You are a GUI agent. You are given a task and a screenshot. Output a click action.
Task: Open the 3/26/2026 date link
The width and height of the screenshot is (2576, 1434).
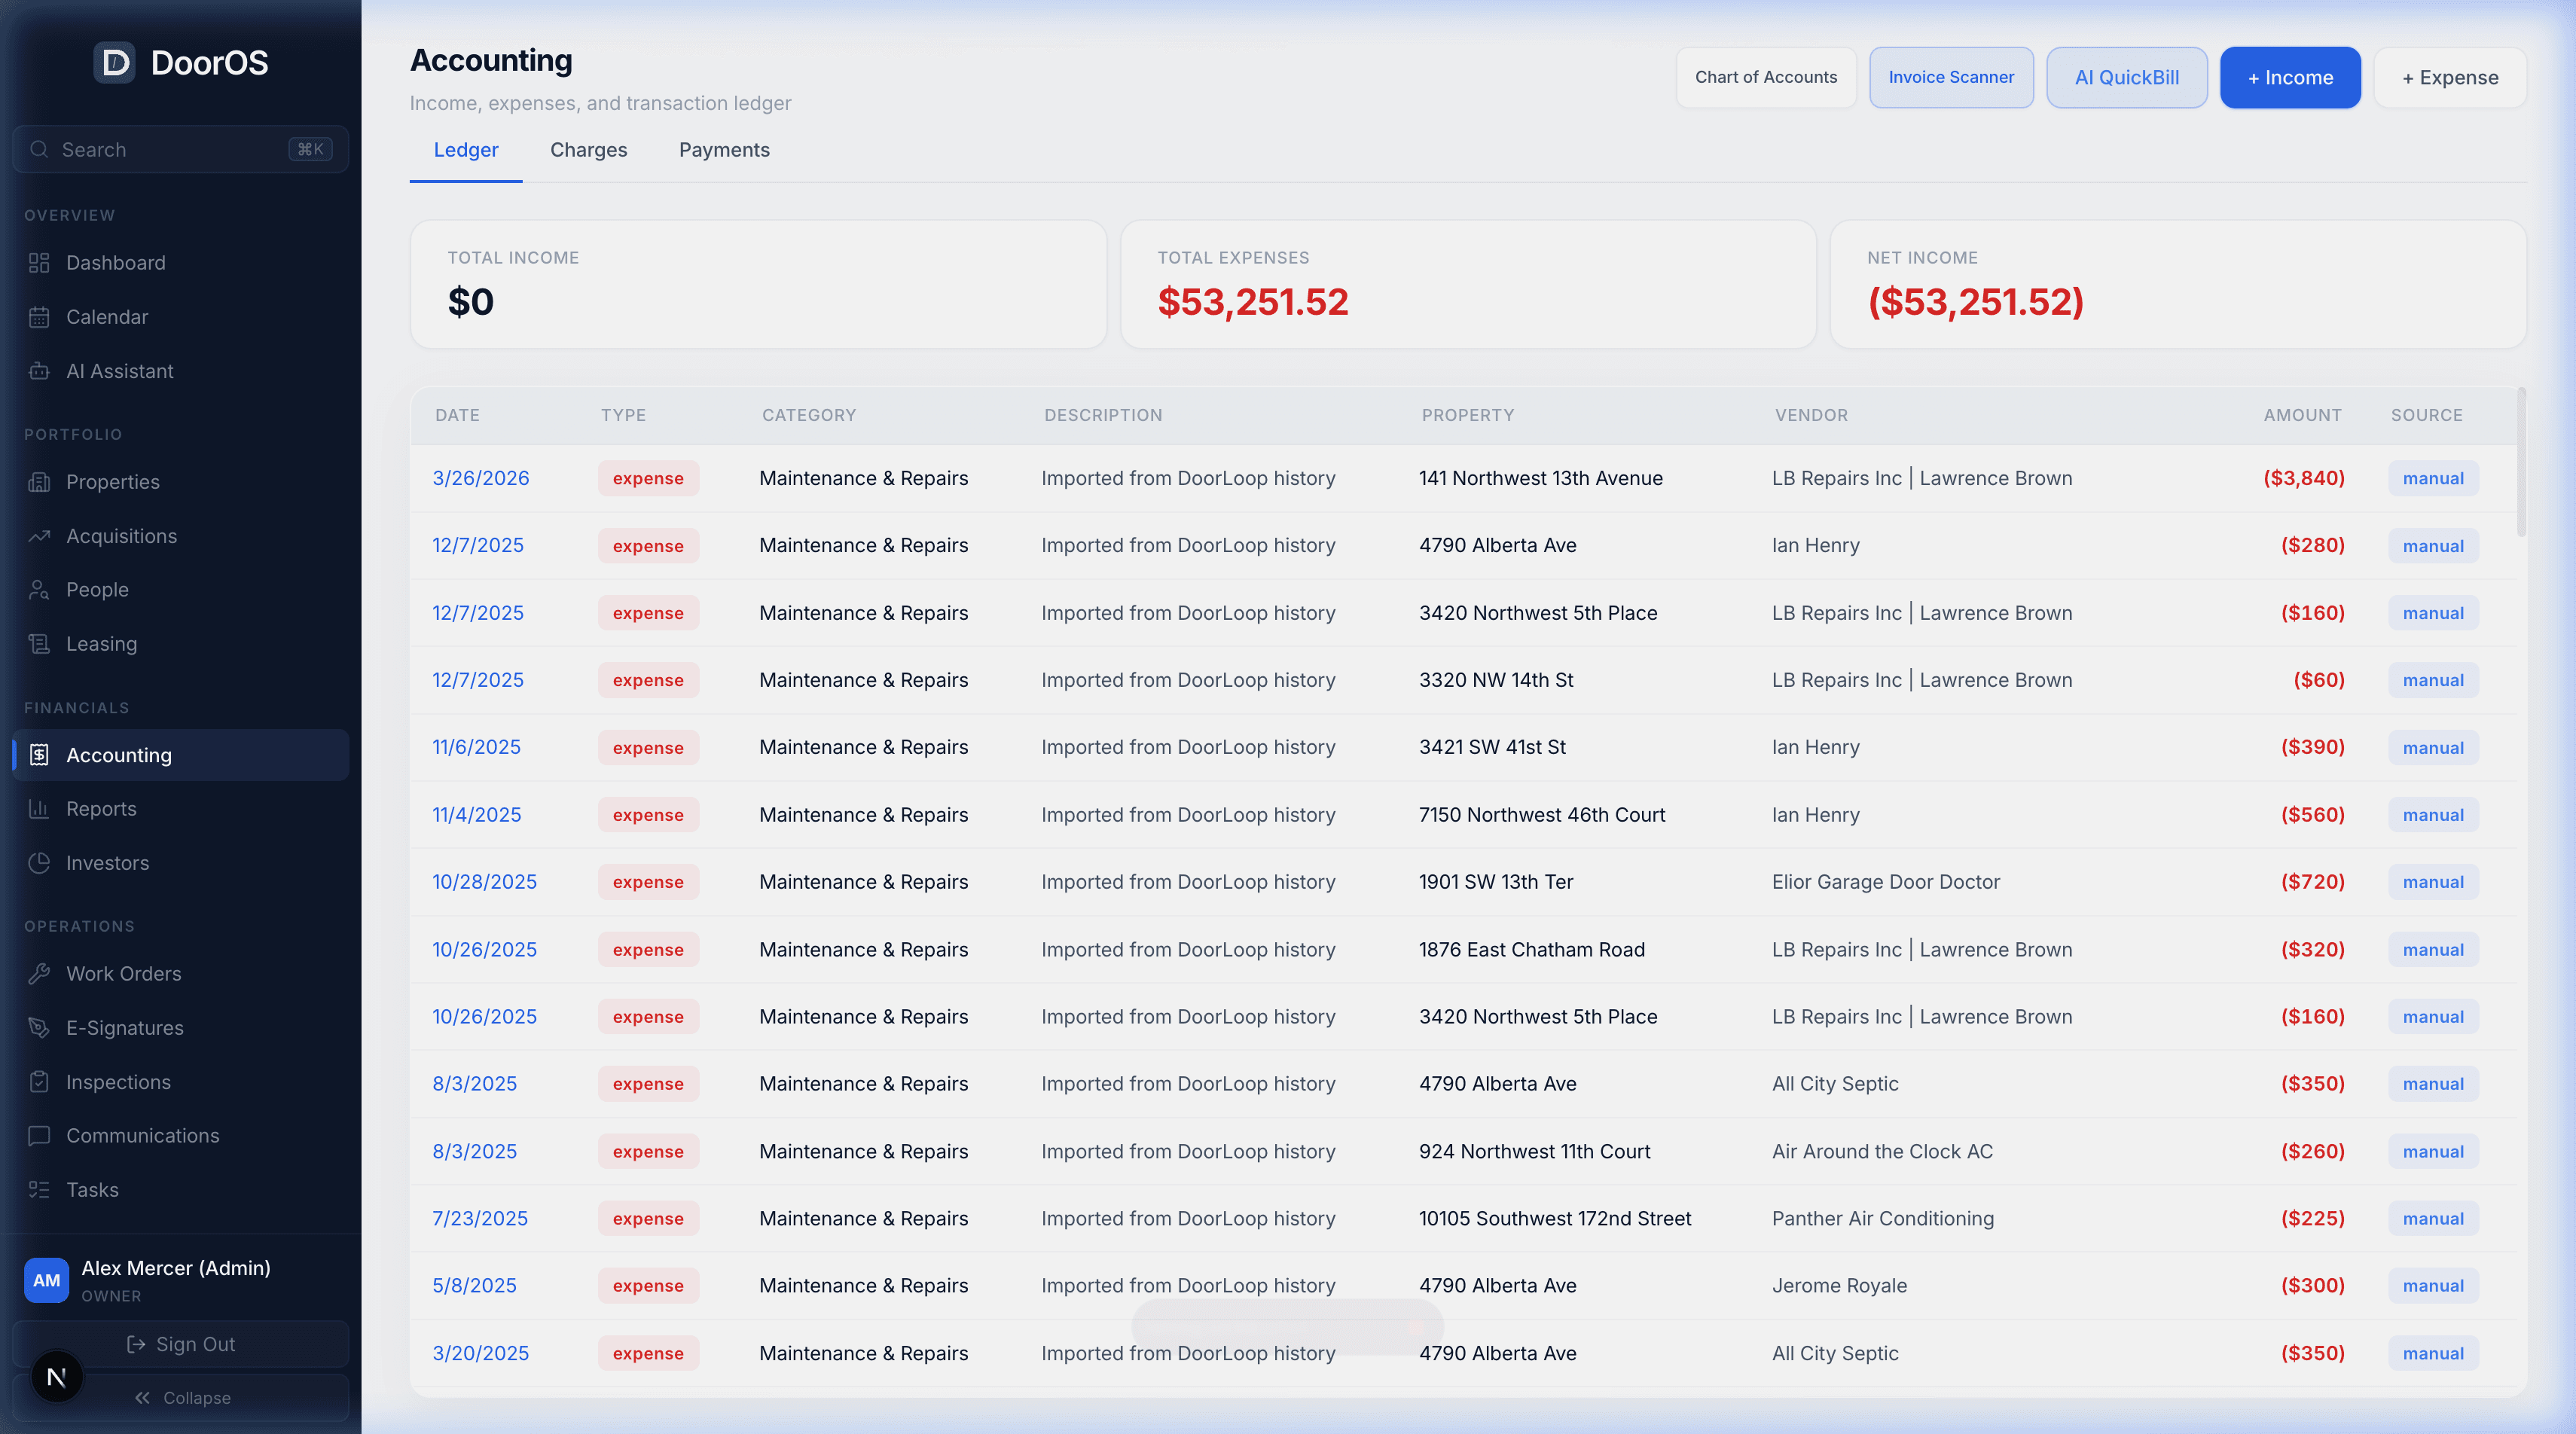481,479
